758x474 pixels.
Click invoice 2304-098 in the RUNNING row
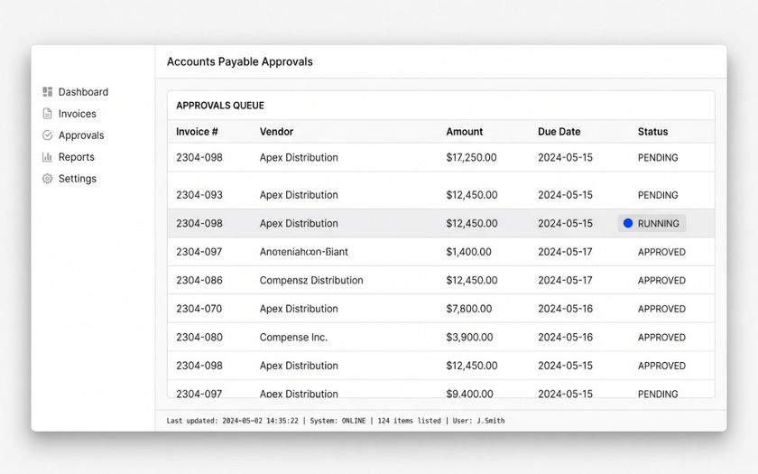(199, 224)
